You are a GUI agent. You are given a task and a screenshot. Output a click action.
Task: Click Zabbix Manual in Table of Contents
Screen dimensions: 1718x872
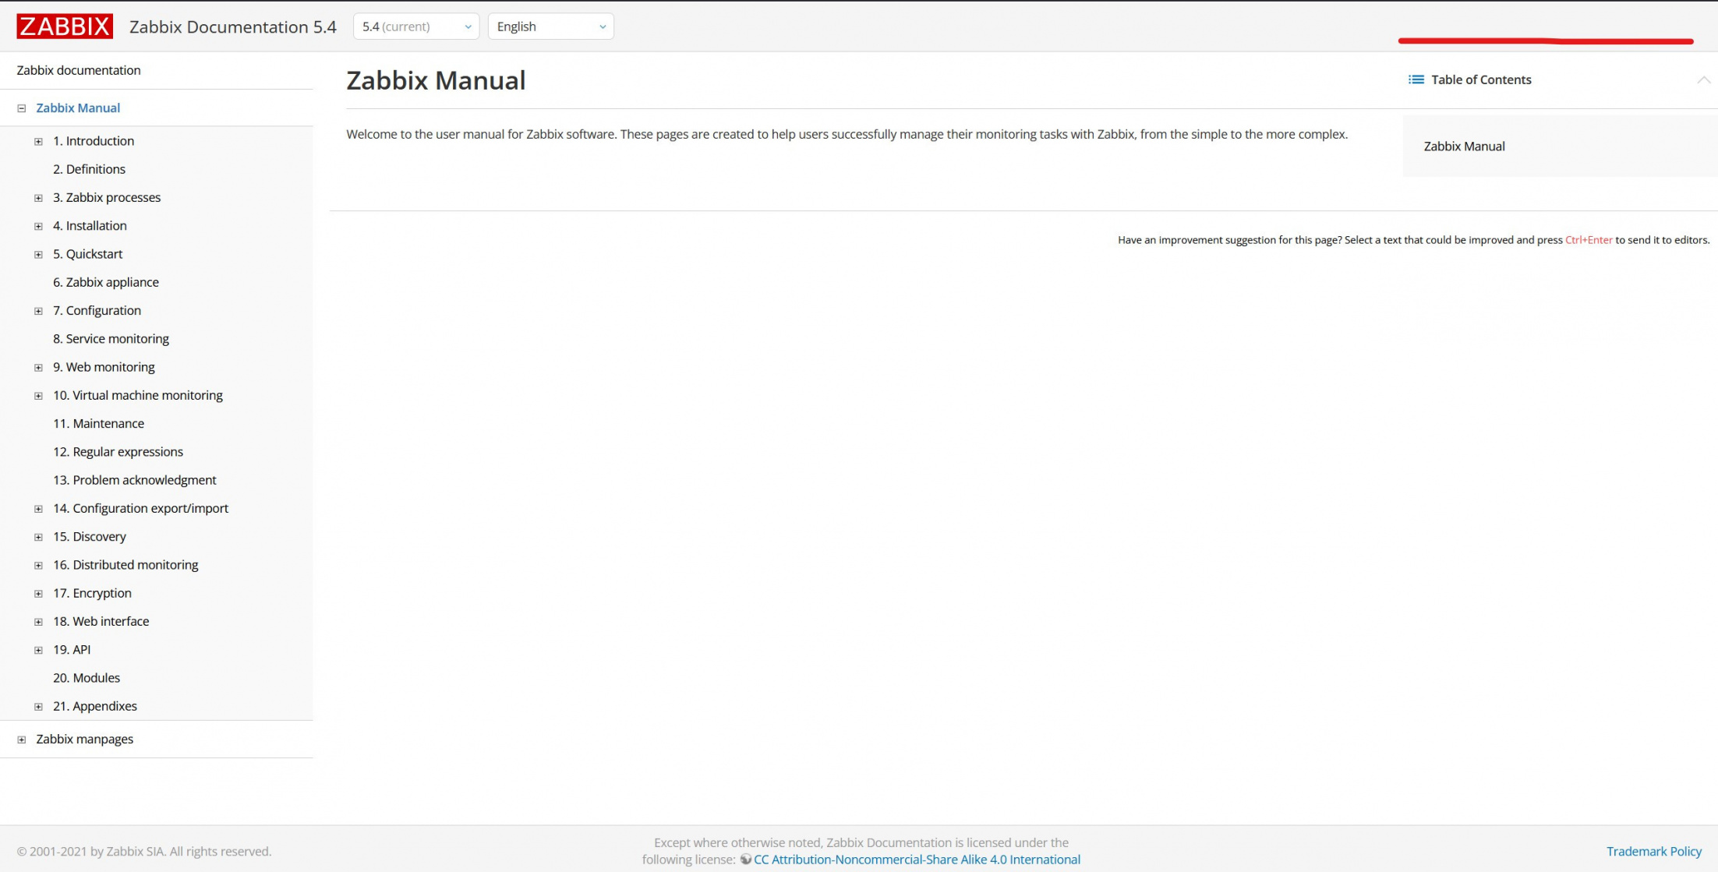(x=1464, y=147)
